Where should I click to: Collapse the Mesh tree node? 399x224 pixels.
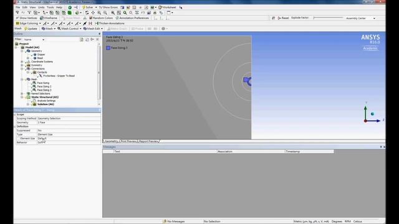pyautogui.click(x=22, y=80)
